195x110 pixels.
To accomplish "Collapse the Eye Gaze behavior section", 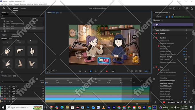I will click(158, 38).
